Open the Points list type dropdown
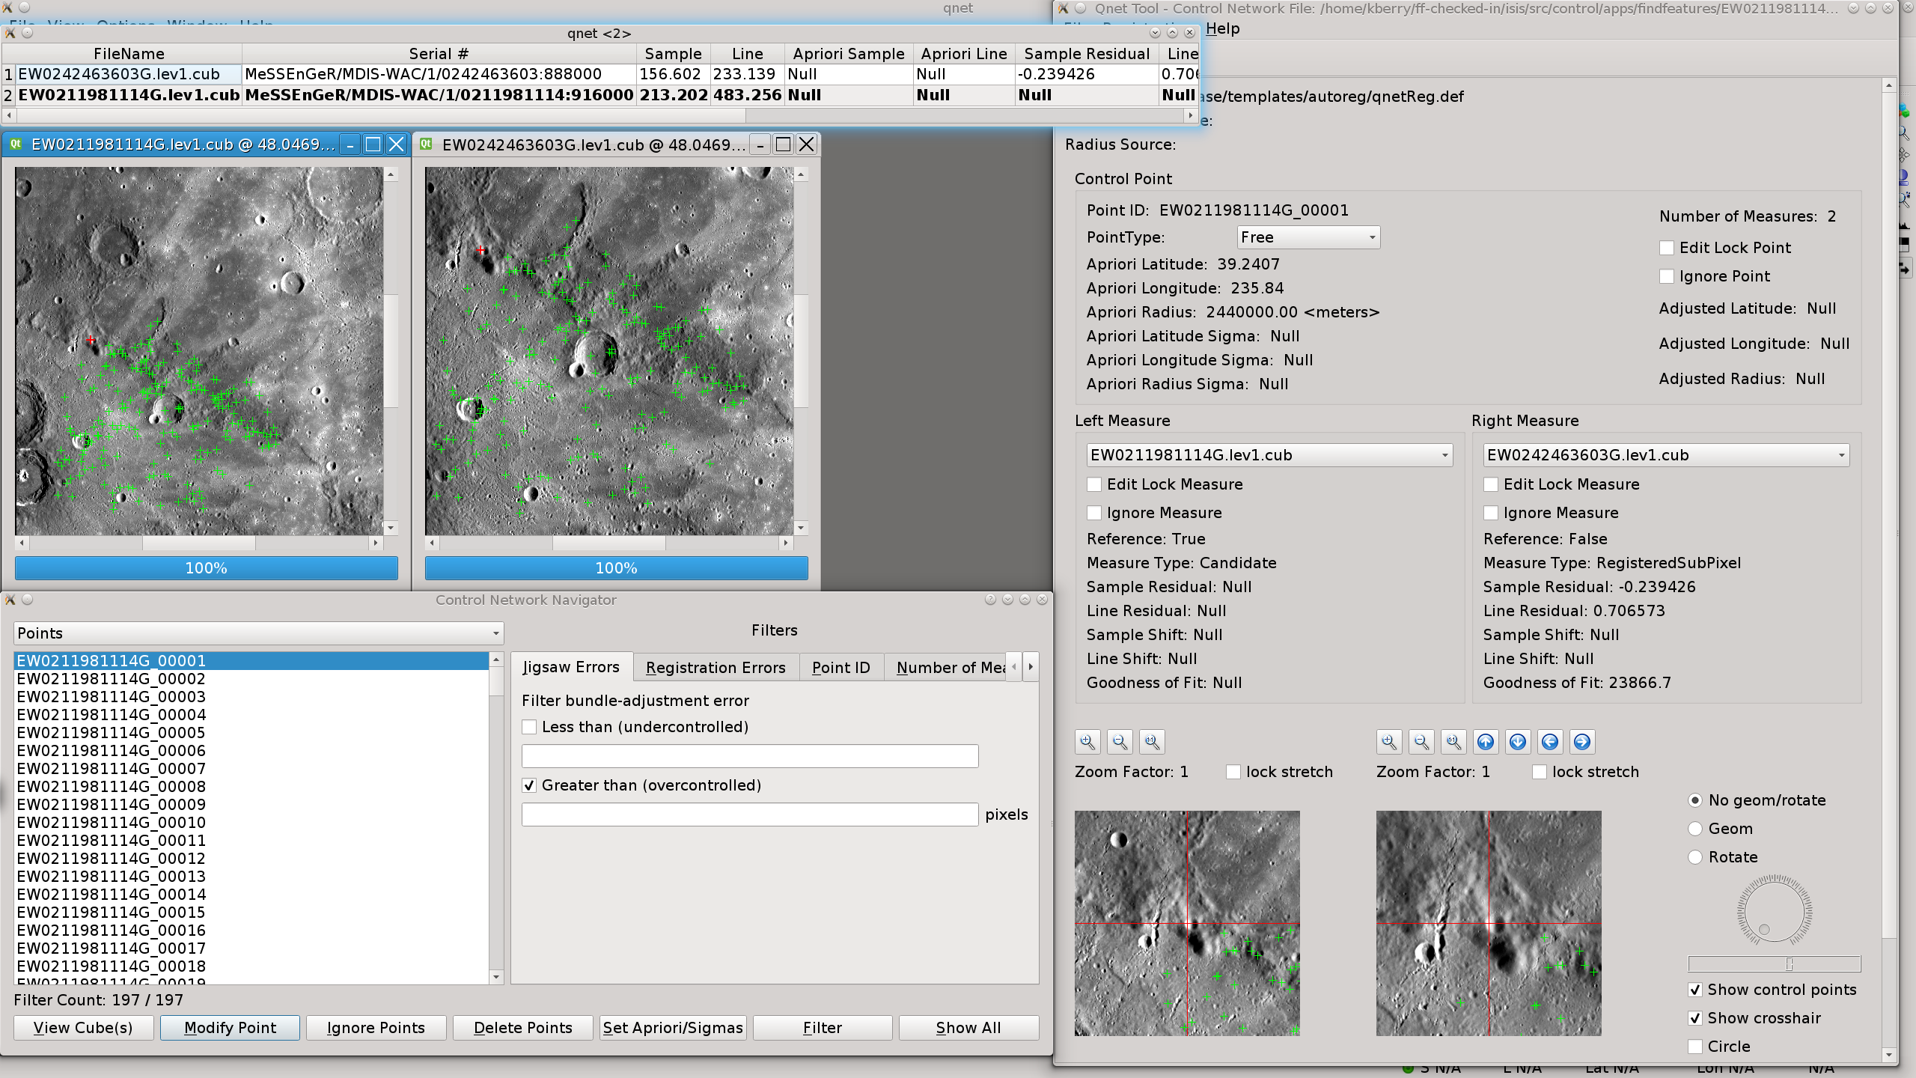Screen dimensions: 1916x1078 tap(258, 633)
